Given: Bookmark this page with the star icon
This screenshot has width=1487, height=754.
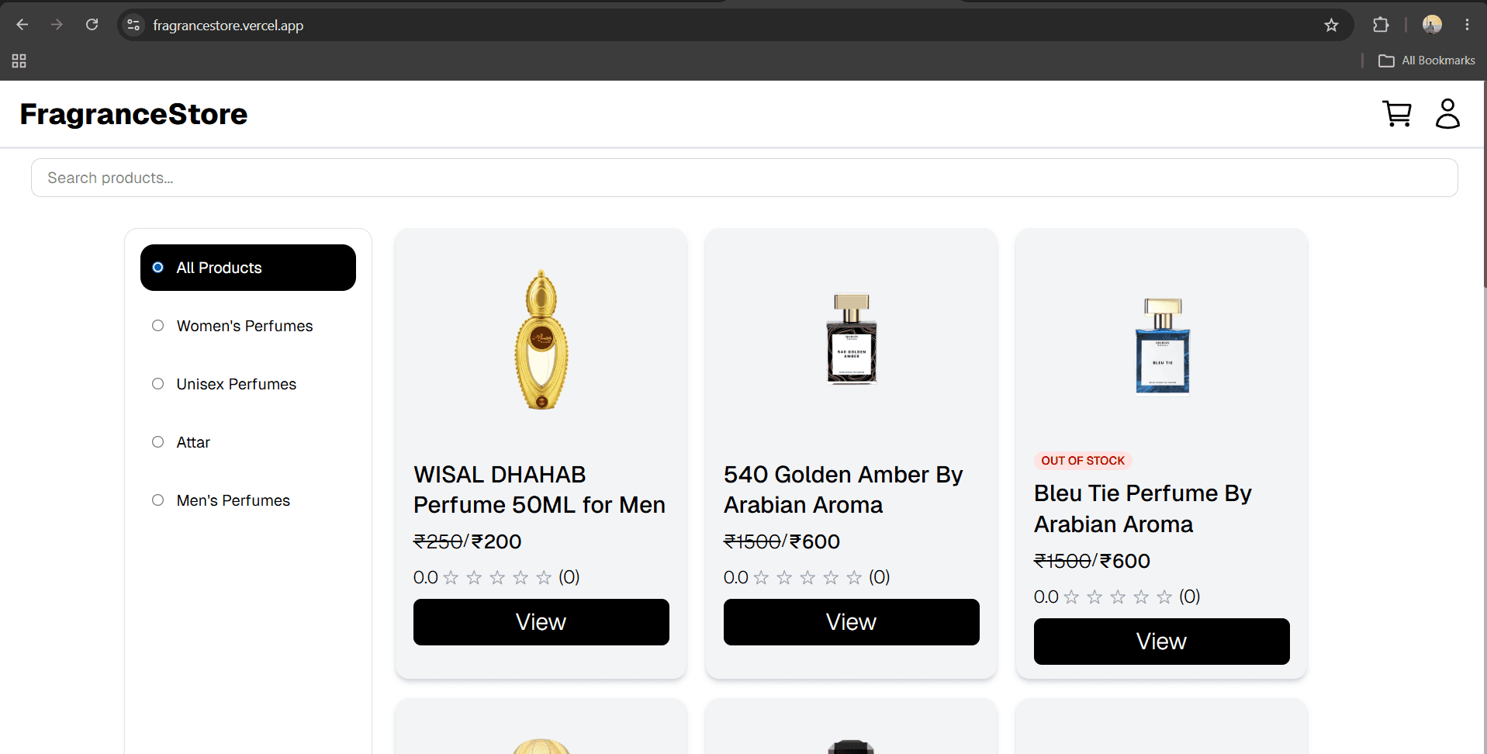Looking at the screenshot, I should pos(1331,26).
